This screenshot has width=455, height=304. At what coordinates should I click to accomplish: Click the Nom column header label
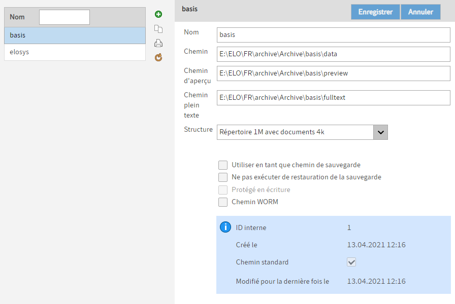pyautogui.click(x=17, y=17)
